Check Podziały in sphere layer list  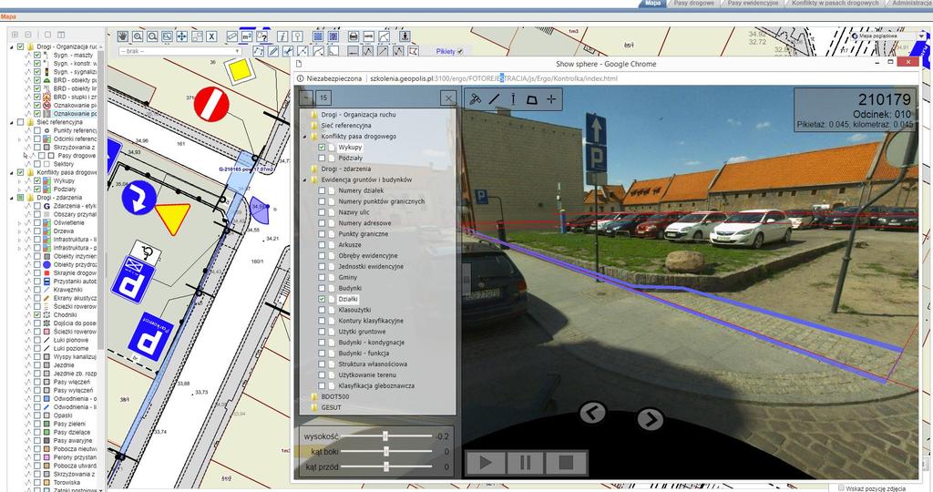(322, 158)
